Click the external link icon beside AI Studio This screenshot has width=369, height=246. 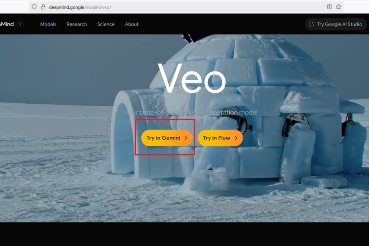(x=311, y=24)
